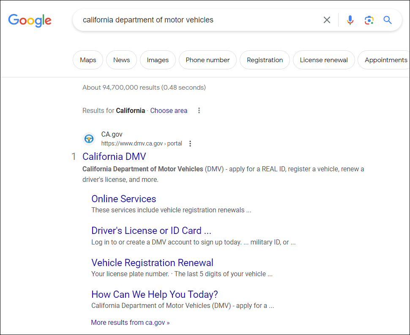Switch to Images results

click(x=158, y=60)
